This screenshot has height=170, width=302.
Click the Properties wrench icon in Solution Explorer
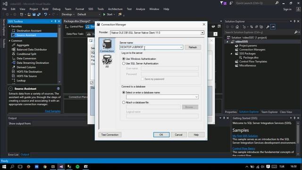tap(268, 27)
